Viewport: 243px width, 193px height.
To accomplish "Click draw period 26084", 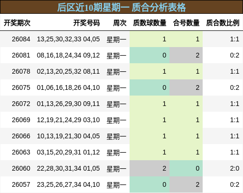I will click(x=21, y=39).
